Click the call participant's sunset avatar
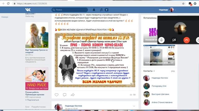Image resolution: width=199 pixels, height=111 pixels. pyautogui.click(x=180, y=28)
